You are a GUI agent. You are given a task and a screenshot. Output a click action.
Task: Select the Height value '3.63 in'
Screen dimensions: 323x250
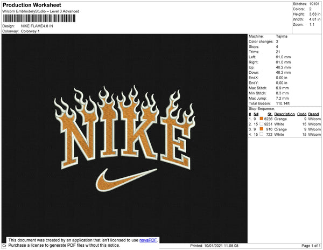pyautogui.click(x=315, y=14)
